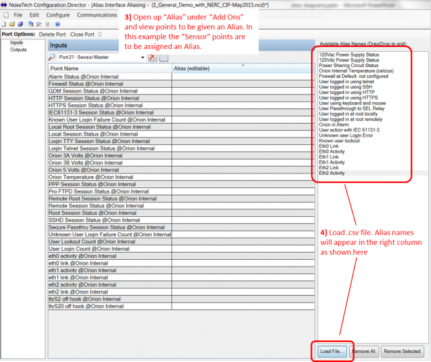The image size is (431, 362).
Task: Select 'Firewall at Default: not configured' alias
Action: (x=354, y=76)
